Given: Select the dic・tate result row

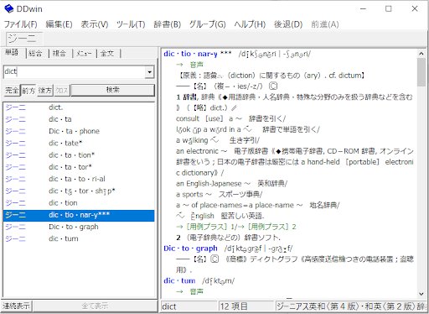Looking at the screenshot, I should click(x=79, y=144).
